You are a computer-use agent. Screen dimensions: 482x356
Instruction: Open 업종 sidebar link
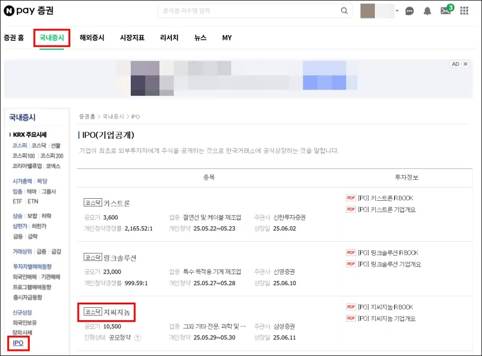coord(17,192)
